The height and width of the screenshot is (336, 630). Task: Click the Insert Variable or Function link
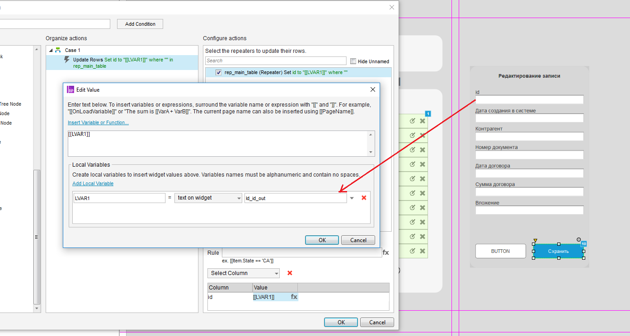pyautogui.click(x=98, y=122)
